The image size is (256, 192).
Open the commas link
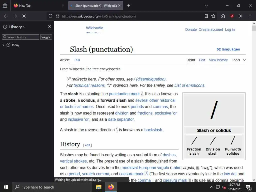pyautogui.click(x=161, y=106)
